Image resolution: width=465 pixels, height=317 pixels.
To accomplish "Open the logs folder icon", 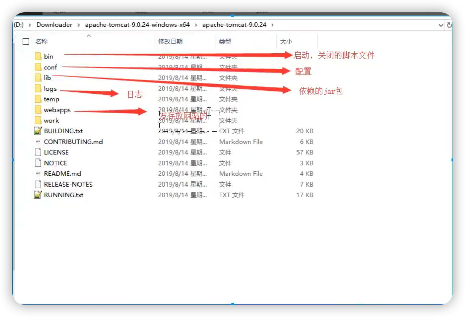I will point(38,89).
